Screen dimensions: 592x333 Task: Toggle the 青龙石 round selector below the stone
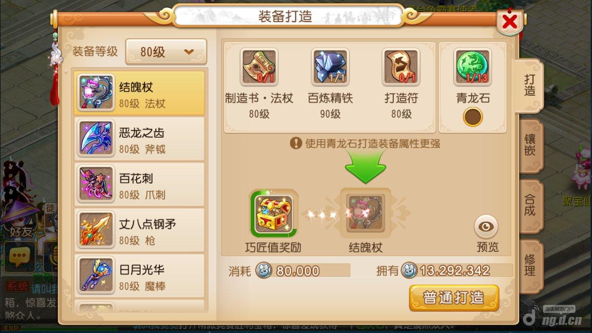pyautogui.click(x=473, y=117)
